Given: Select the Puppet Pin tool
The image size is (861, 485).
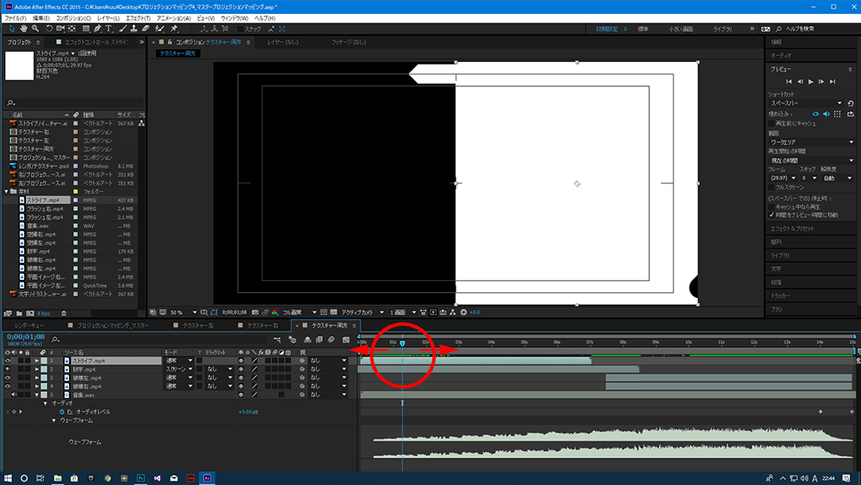Looking at the screenshot, I should [x=174, y=28].
